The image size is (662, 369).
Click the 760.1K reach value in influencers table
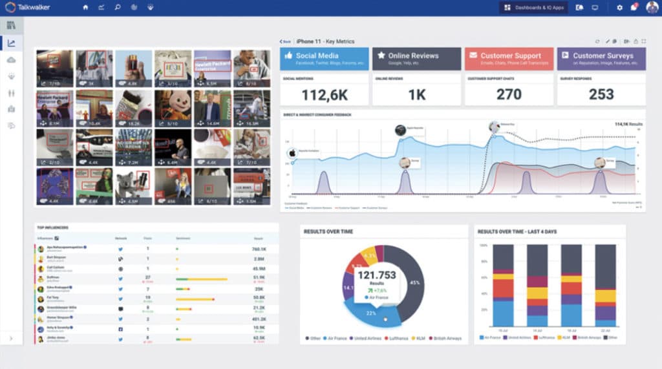pyautogui.click(x=259, y=249)
